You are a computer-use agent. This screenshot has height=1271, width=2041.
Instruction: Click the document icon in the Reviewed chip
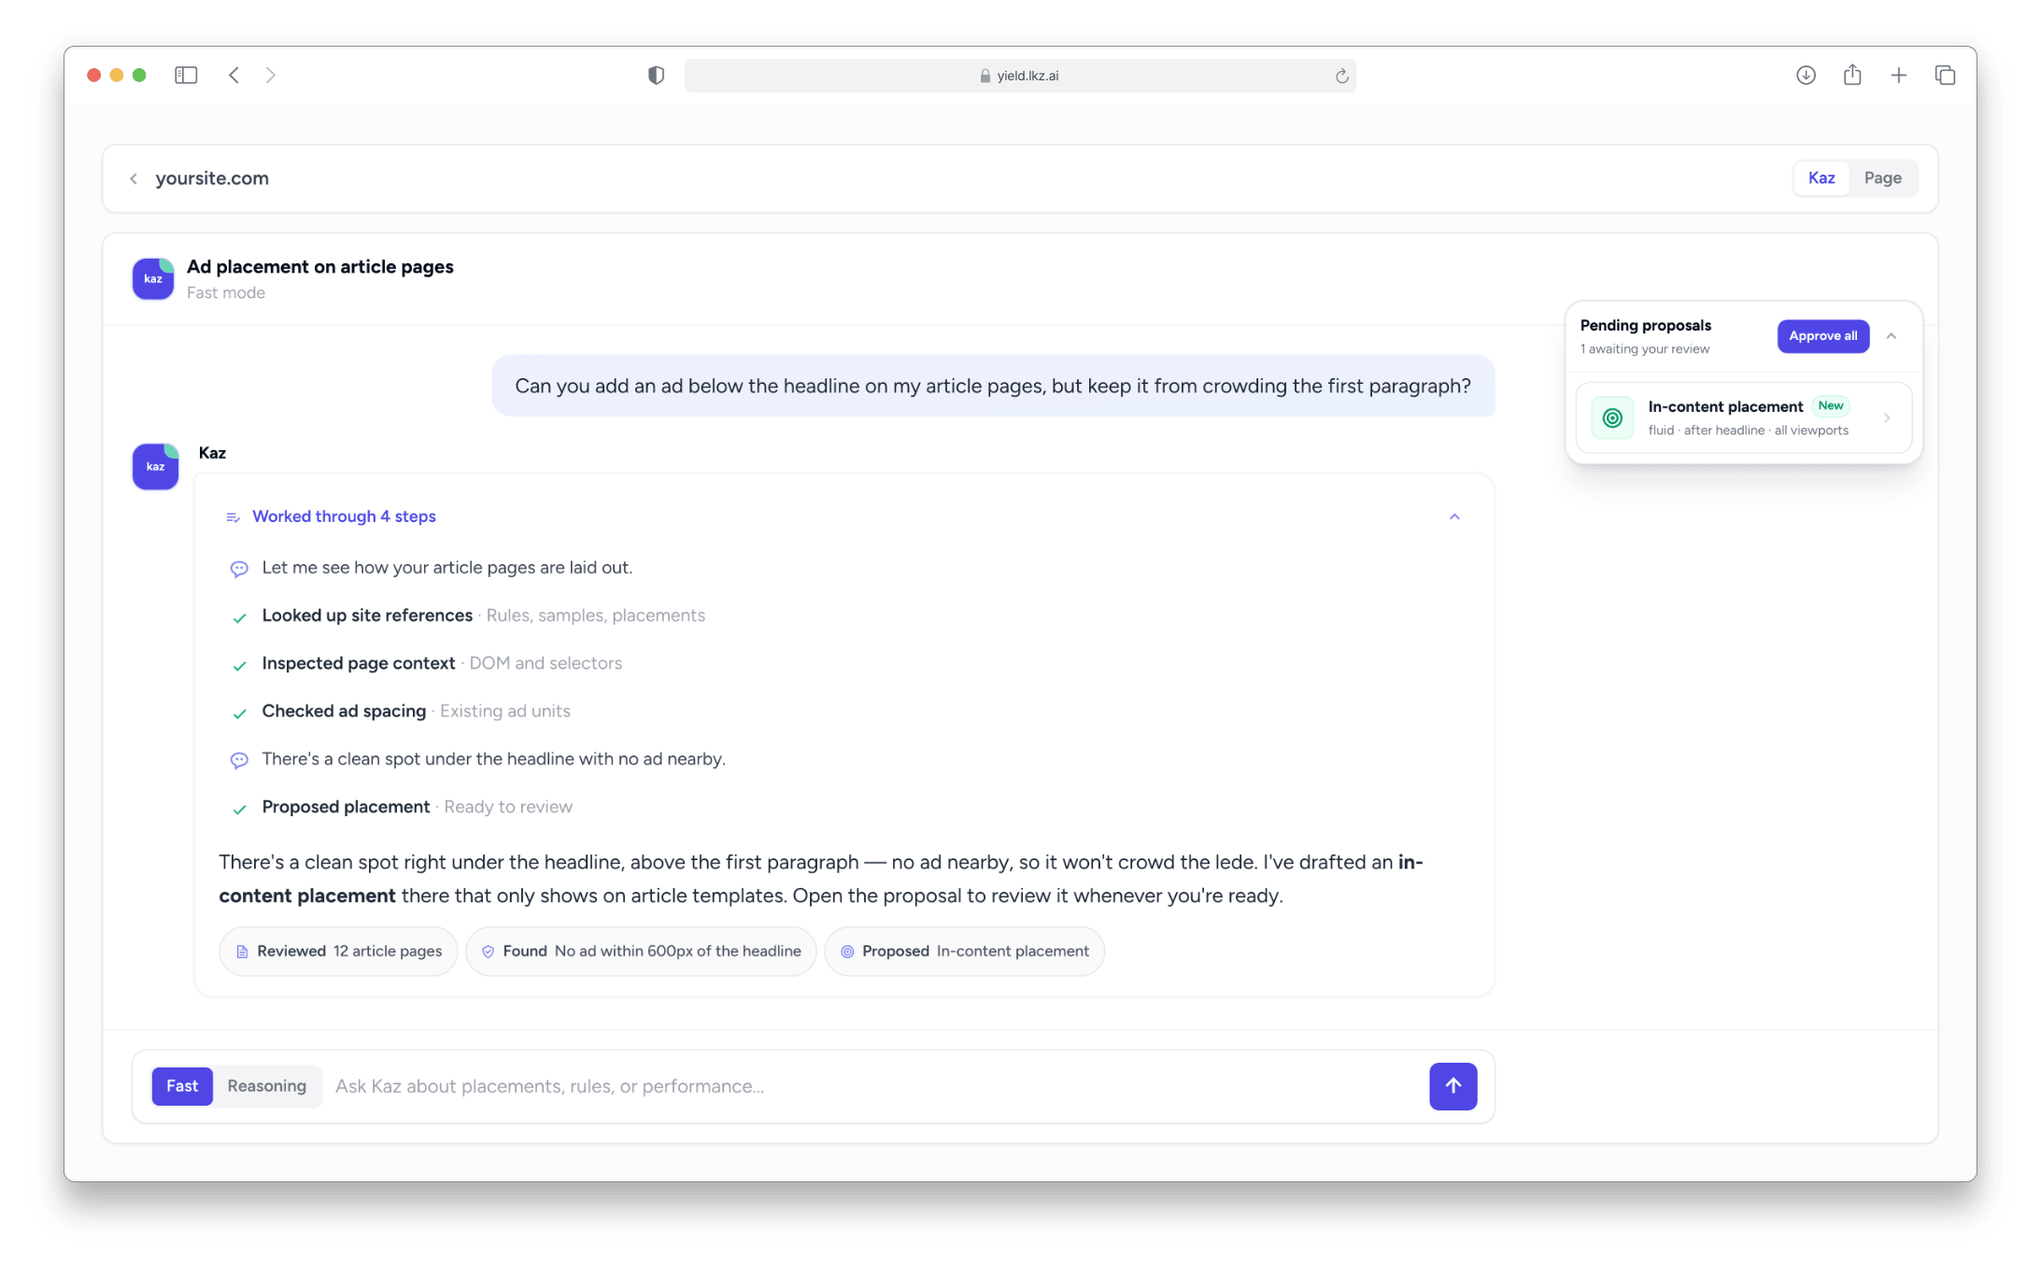click(x=242, y=952)
